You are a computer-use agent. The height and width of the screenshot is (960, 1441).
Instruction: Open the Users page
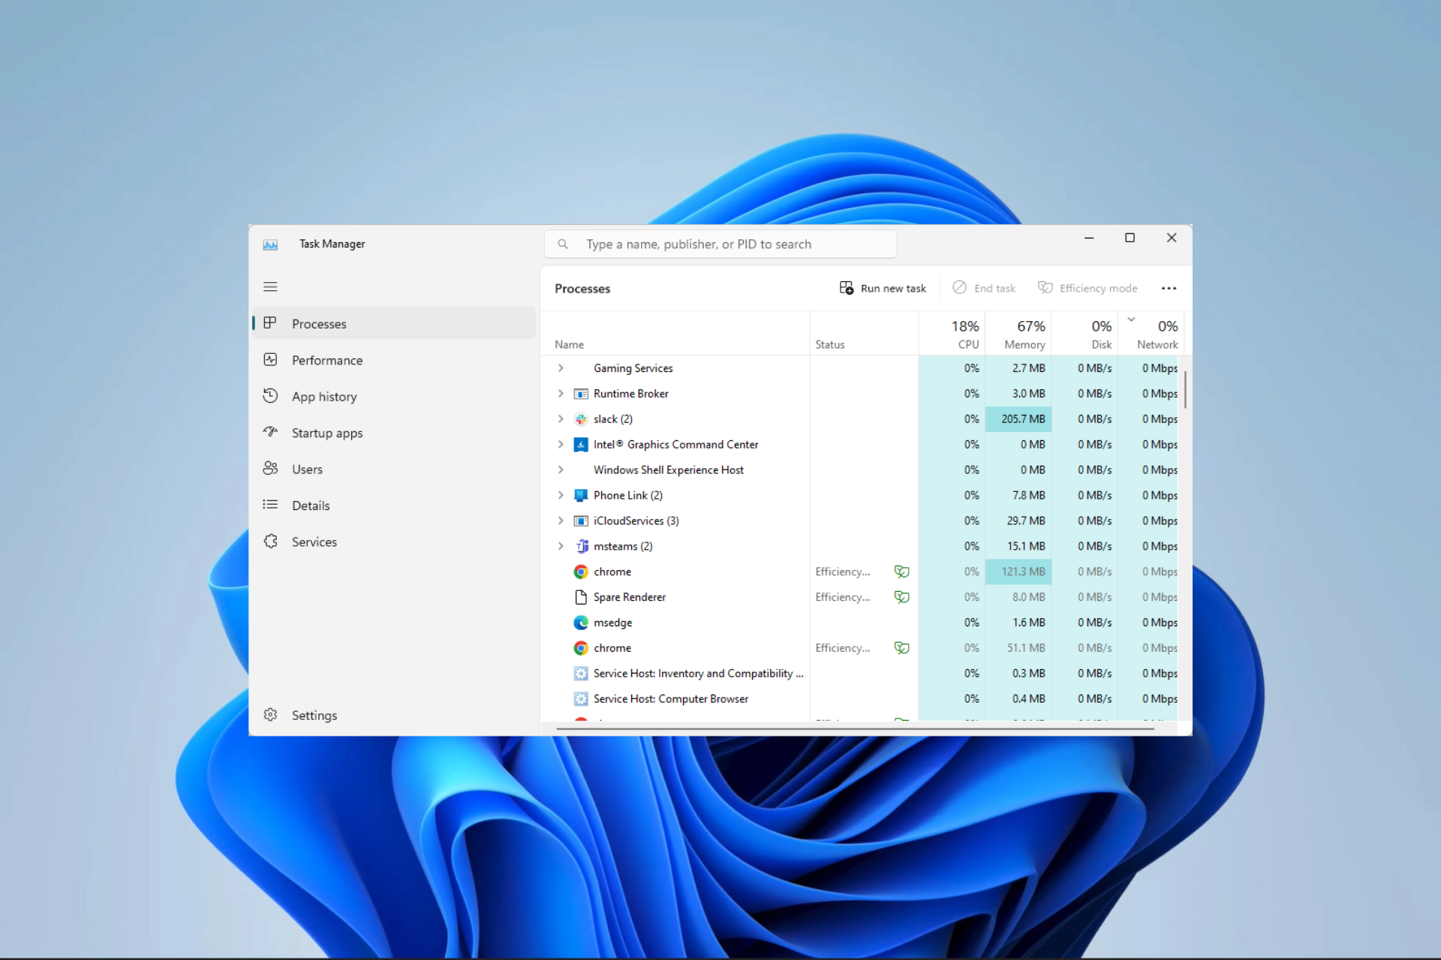394,469
